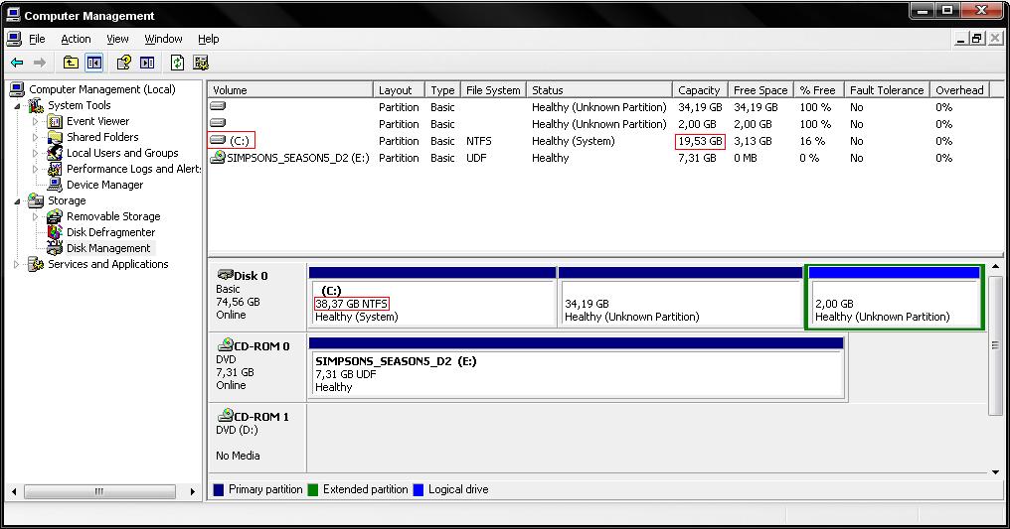Click the inner MDI restore button in menu bar
The image size is (1010, 529).
coord(978,39)
